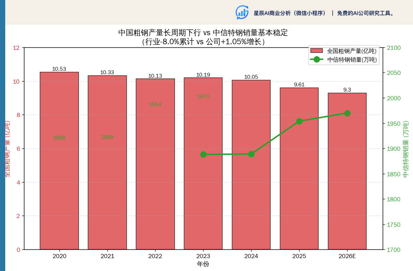Click left axis tick 6
The width and height of the screenshot is (413, 271).
click(18, 149)
